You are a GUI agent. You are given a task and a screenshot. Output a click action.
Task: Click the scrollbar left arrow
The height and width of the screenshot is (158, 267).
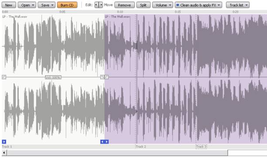[x=4, y=153]
